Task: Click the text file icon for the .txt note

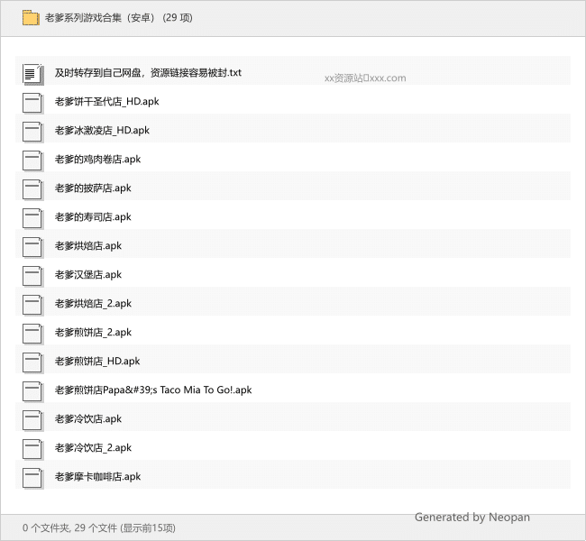Action: [x=32, y=73]
